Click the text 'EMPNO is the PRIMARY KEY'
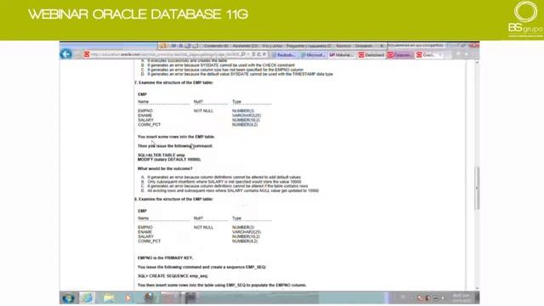Screen dimensions: 544x306 point(165,258)
